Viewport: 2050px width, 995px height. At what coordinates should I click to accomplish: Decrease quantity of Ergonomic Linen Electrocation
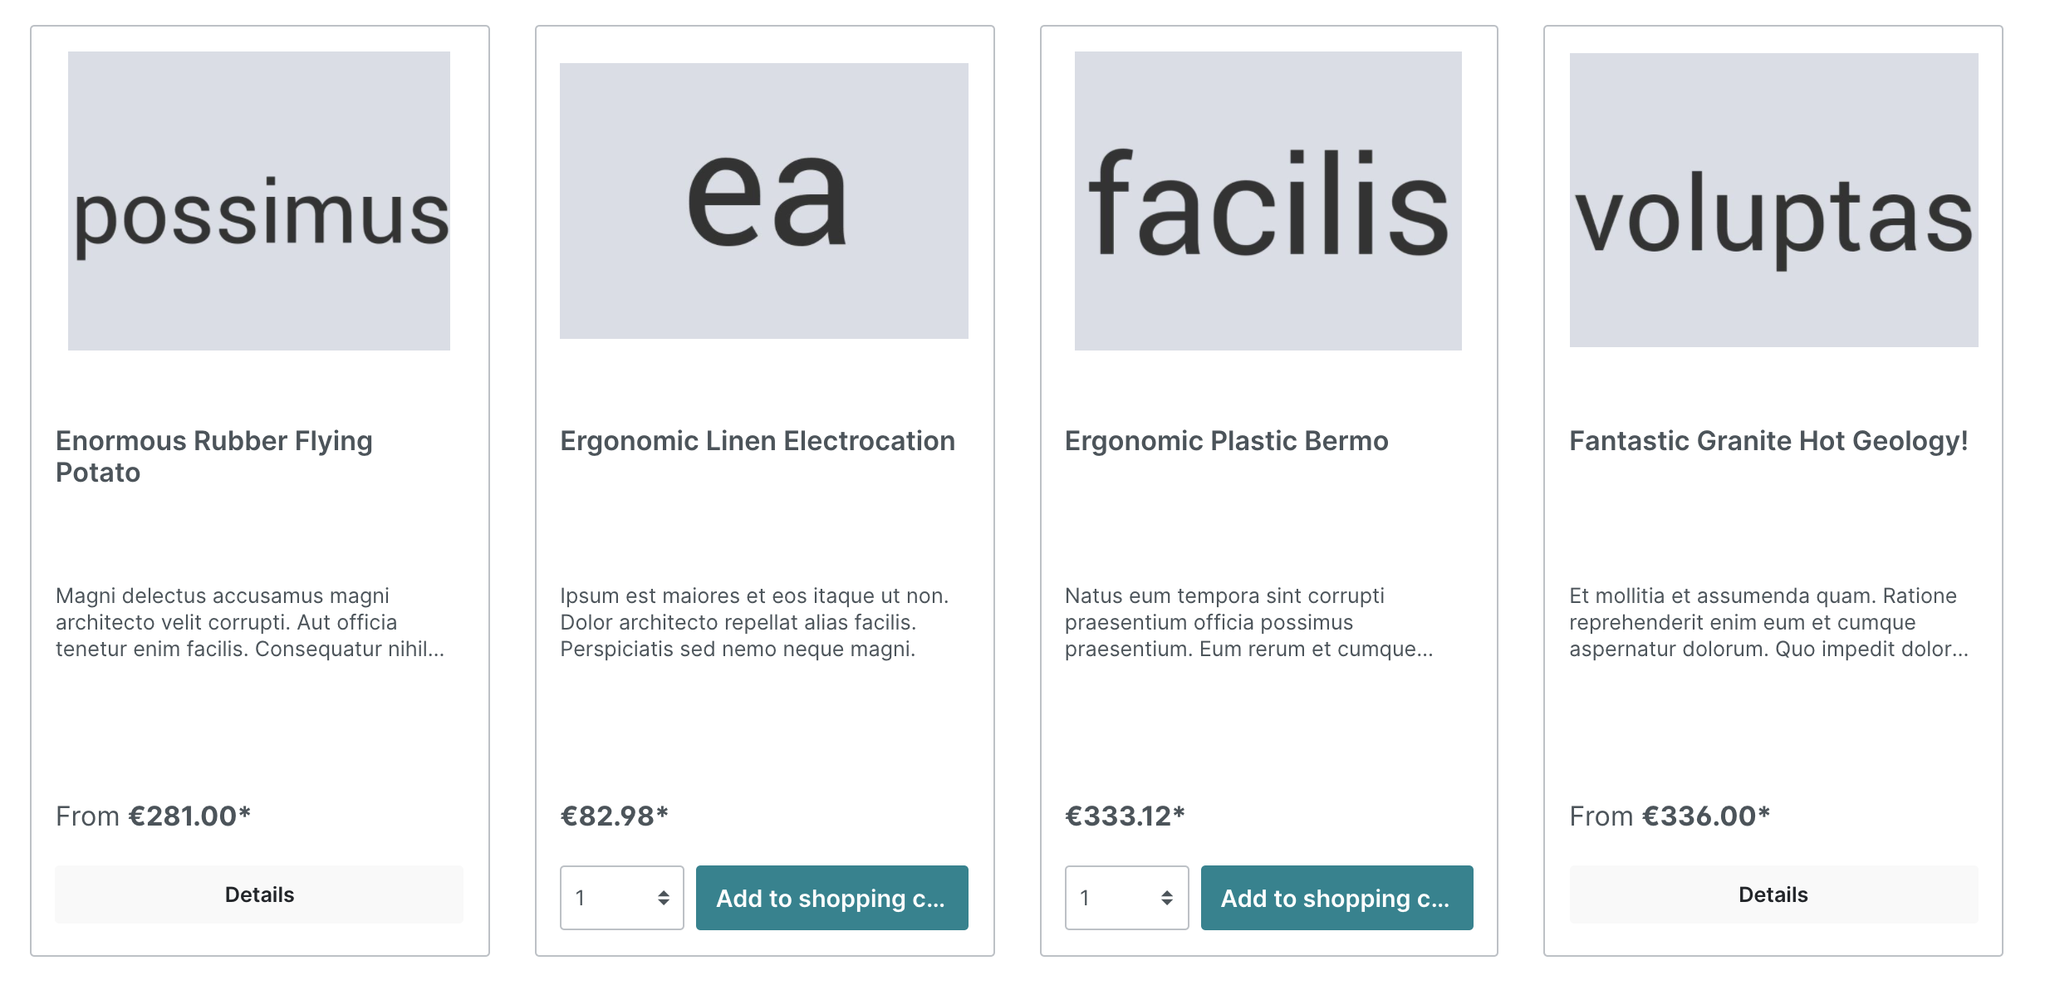coord(663,903)
